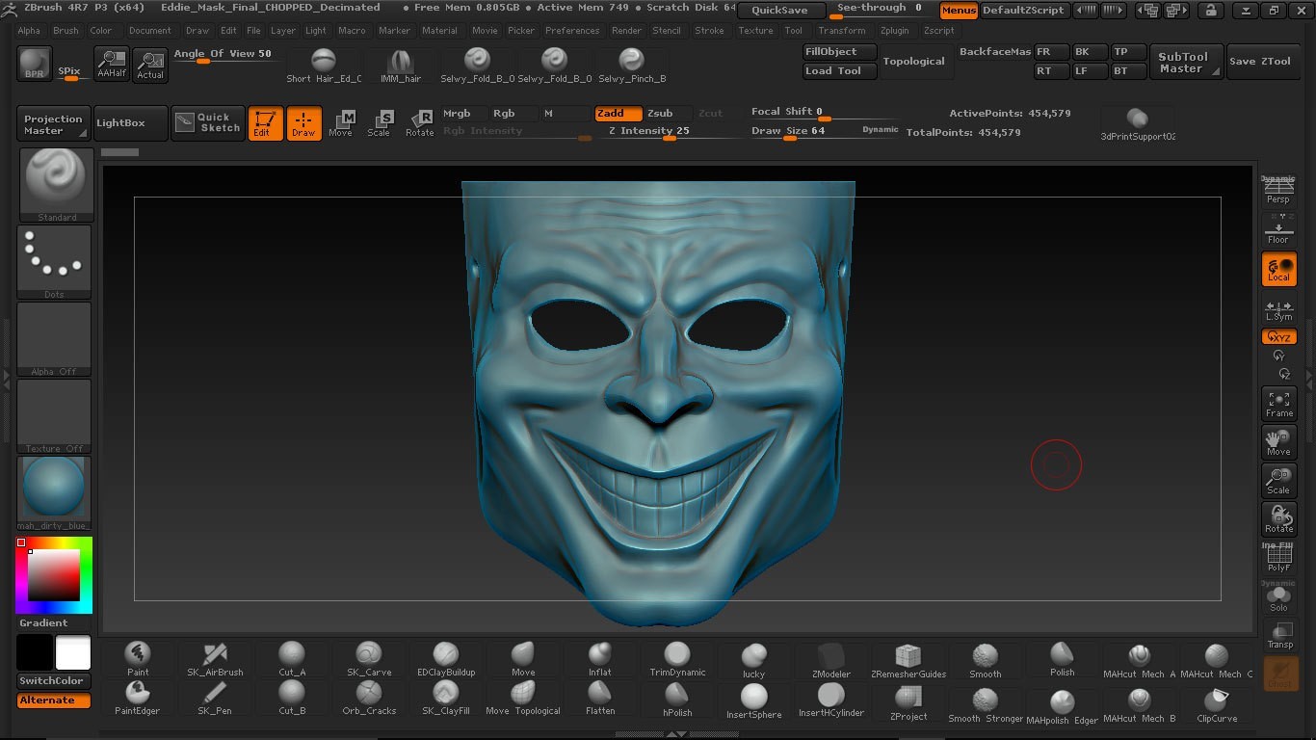1316x740 pixels.
Task: Click the Scale transform icon in toolbar
Action: (x=380, y=123)
